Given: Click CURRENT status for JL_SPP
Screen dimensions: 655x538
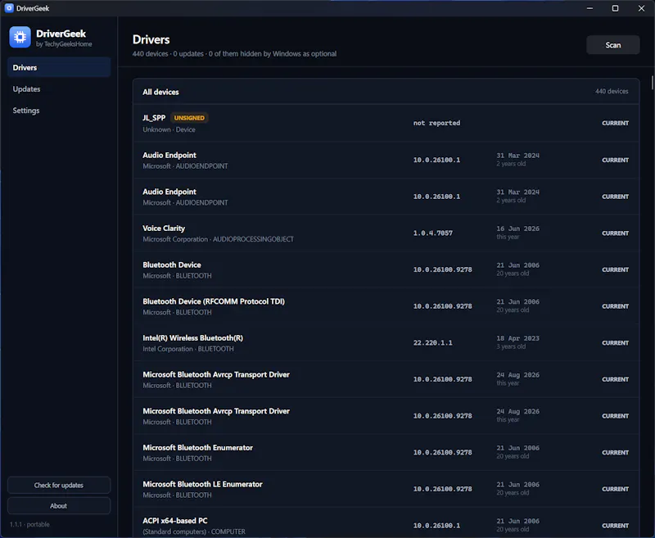Looking at the screenshot, I should pyautogui.click(x=615, y=123).
